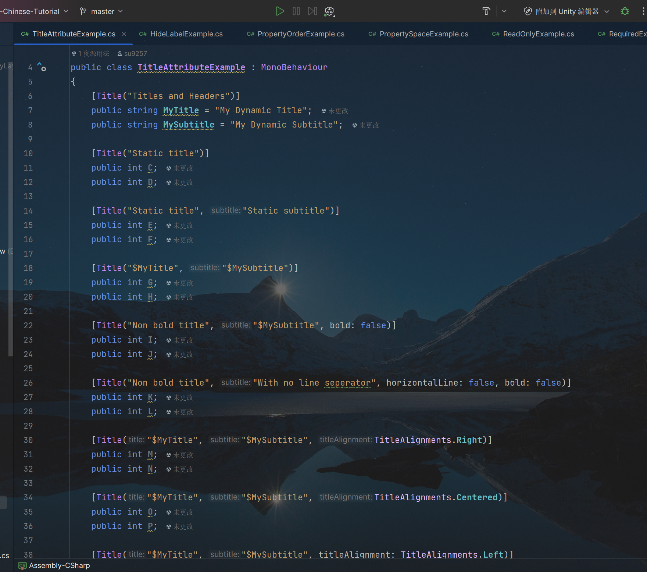Screen dimensions: 647x572
Task: Click the Unity refresh assets icon
Action: point(329,12)
